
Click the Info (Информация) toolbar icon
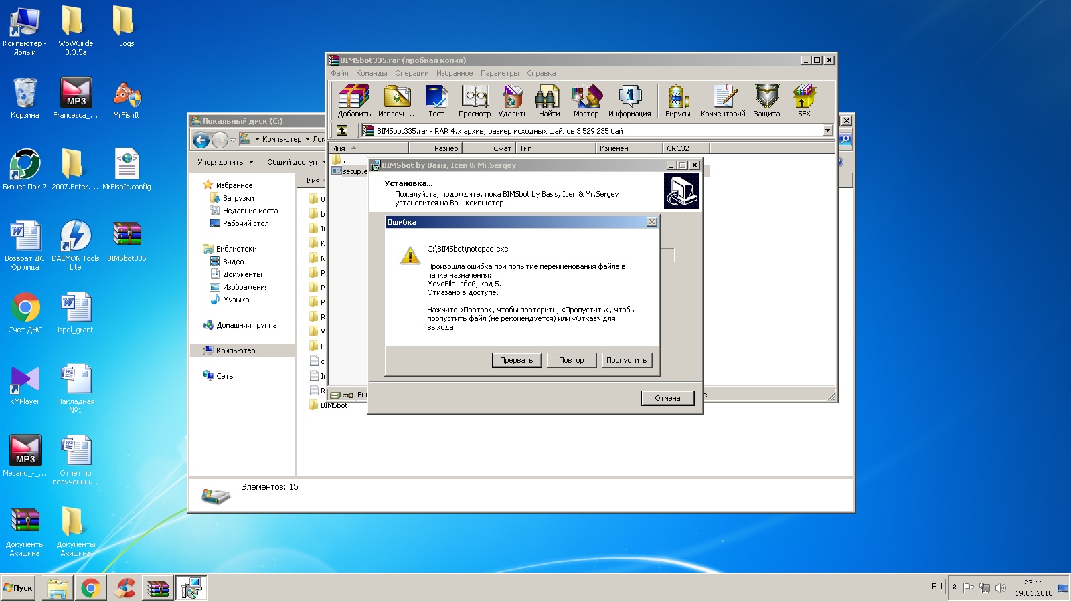629,101
